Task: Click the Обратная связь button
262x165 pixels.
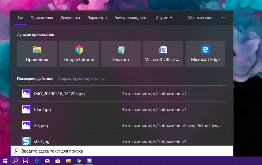Action: (201, 18)
